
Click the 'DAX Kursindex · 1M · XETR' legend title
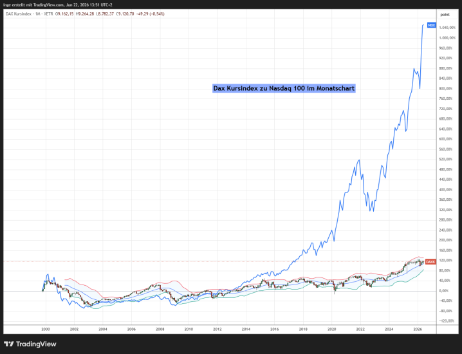click(x=30, y=14)
